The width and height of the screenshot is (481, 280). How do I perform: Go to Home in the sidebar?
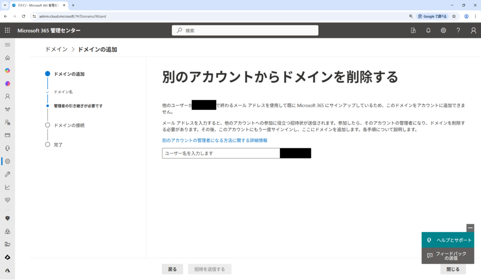pyautogui.click(x=7, y=58)
